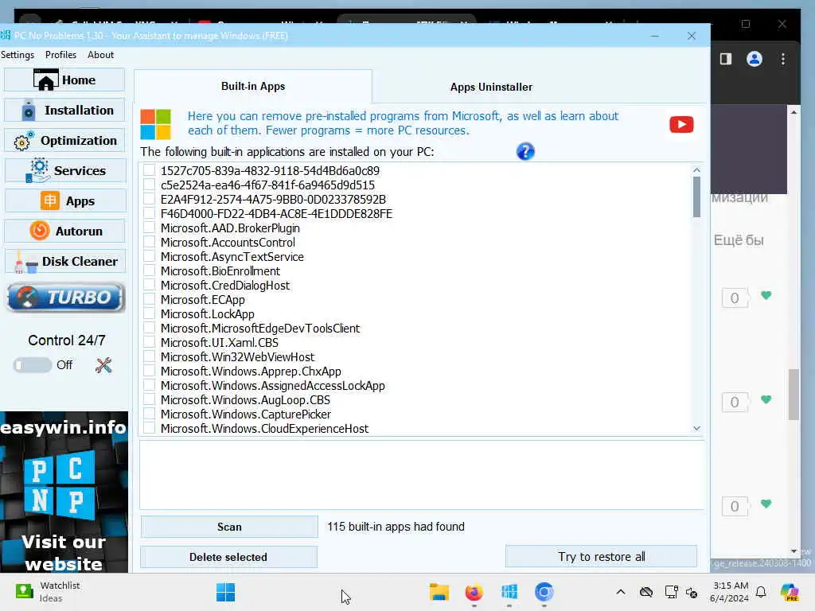Click the cloud sync off tray icon

(646, 592)
